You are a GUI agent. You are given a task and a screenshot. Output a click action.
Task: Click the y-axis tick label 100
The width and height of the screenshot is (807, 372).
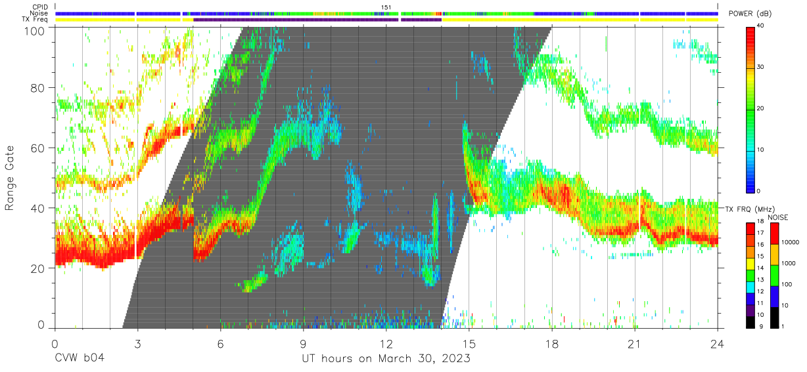(35, 30)
